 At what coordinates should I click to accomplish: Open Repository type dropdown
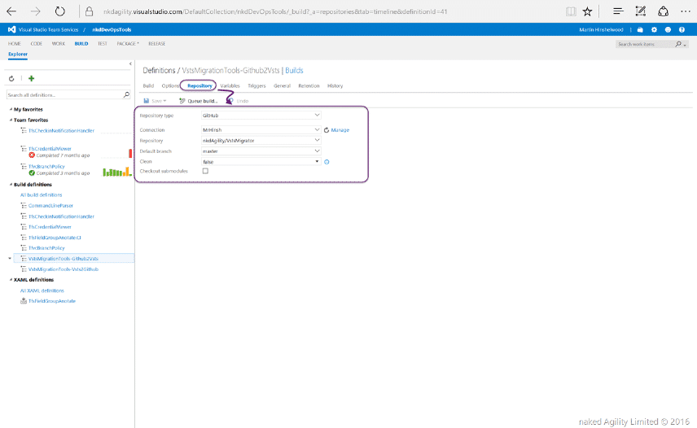click(261, 116)
